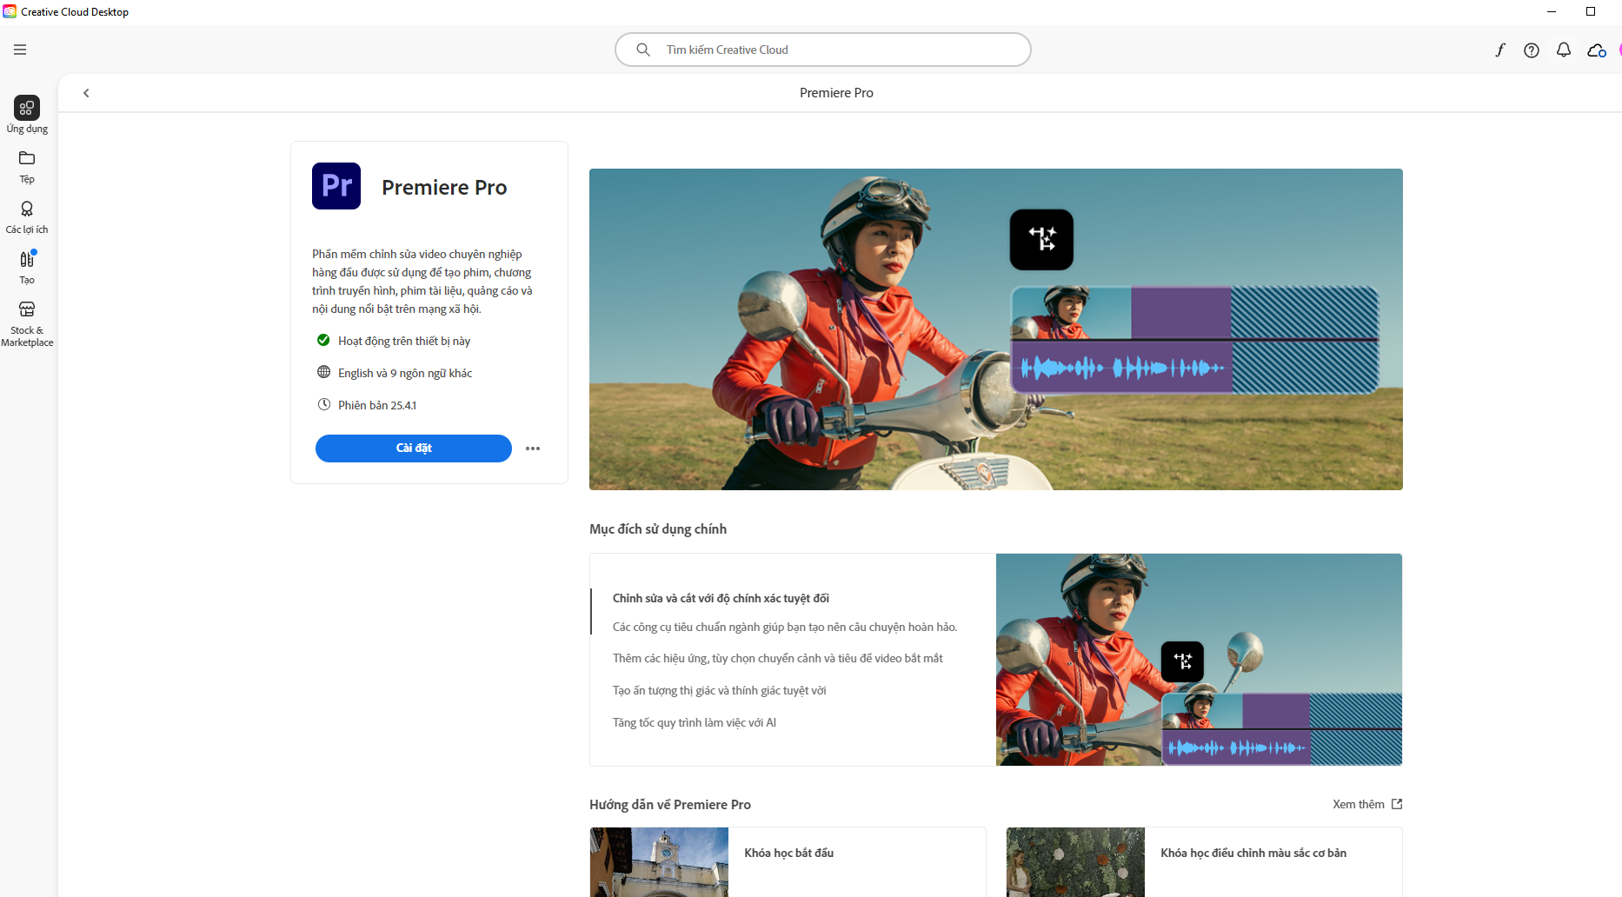Check notifications via the bell icon
The image size is (1622, 897).
[1563, 50]
